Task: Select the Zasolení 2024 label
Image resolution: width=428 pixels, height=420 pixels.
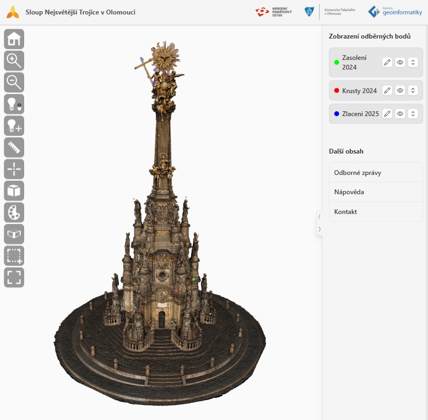Action: (354, 63)
